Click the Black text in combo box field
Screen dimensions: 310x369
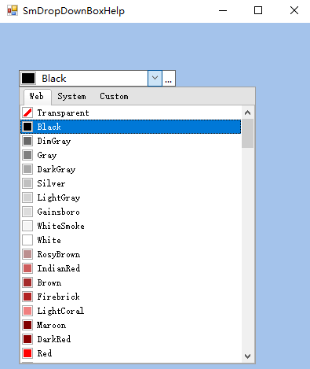(54, 78)
